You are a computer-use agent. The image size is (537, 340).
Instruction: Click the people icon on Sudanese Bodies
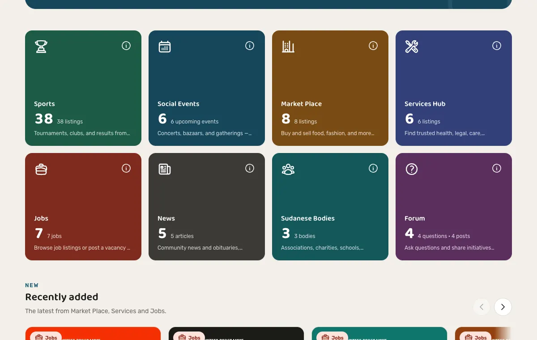(x=288, y=169)
